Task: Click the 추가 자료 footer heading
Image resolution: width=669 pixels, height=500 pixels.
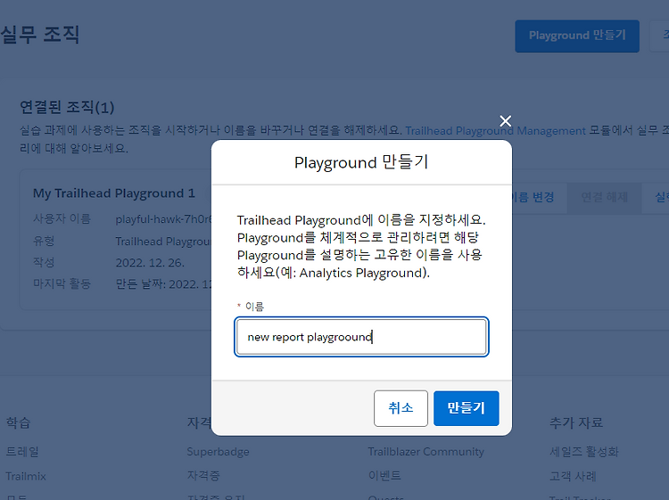Action: click(x=576, y=422)
